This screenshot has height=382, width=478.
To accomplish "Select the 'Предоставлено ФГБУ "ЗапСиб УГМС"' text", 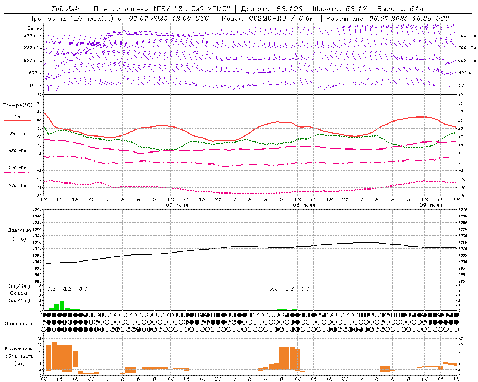I will pyautogui.click(x=162, y=9).
